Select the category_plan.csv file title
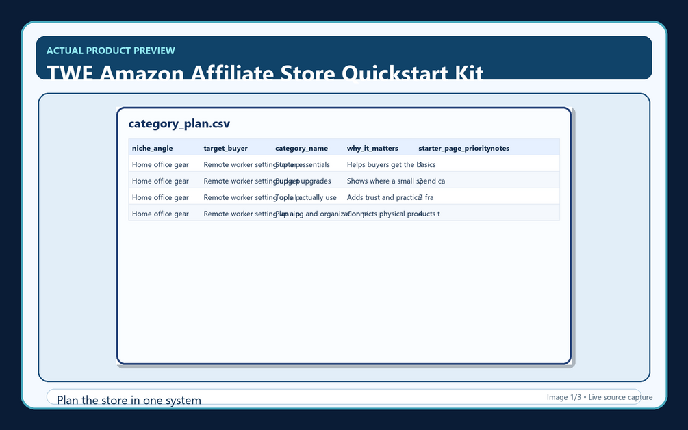The width and height of the screenshot is (688, 430). pyautogui.click(x=179, y=124)
